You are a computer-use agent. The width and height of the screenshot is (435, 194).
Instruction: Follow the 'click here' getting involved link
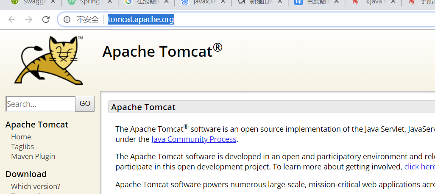click(x=419, y=167)
